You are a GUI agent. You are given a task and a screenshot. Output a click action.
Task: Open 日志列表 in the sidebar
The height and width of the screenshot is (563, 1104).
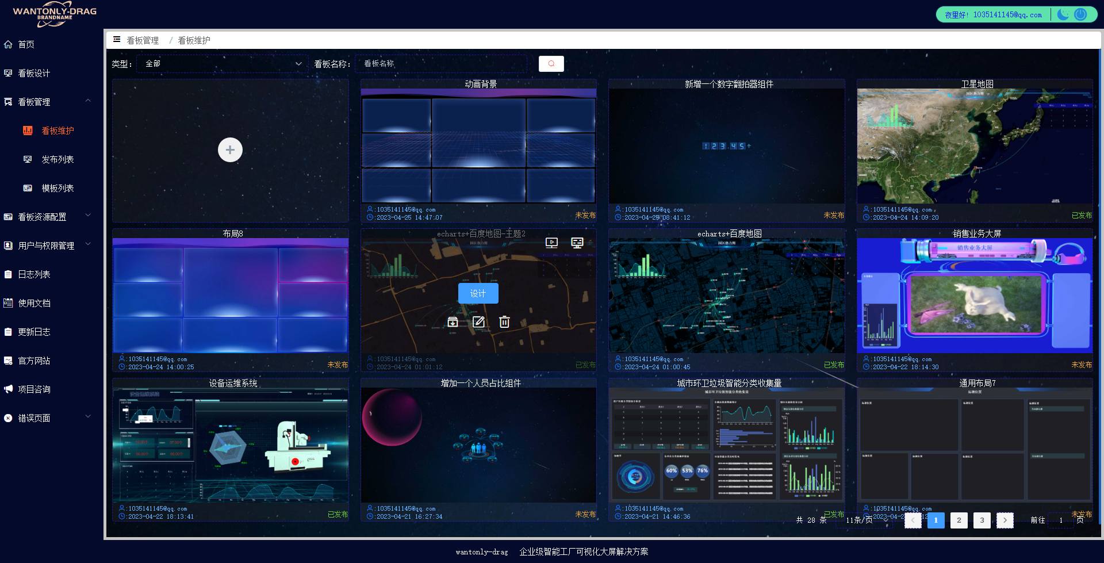(52, 274)
